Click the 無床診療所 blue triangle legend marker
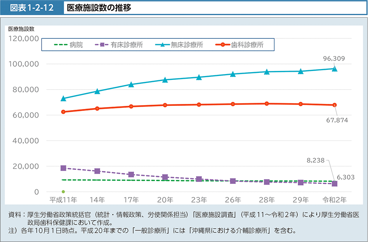The width and height of the screenshot is (368, 242). pyautogui.click(x=162, y=45)
